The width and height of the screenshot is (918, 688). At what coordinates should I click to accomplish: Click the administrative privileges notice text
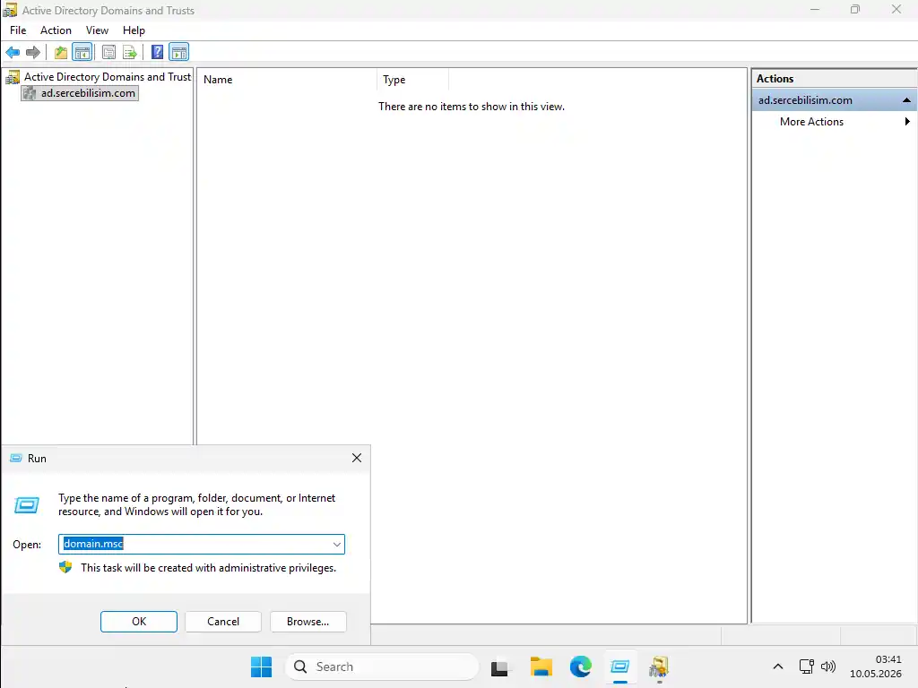(x=208, y=567)
